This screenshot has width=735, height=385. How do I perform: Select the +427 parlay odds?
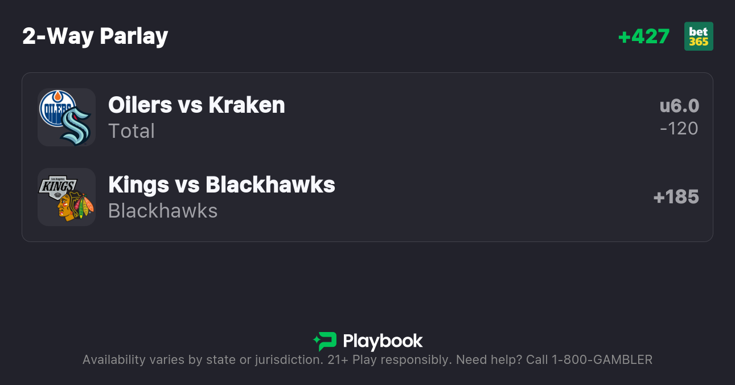point(643,36)
